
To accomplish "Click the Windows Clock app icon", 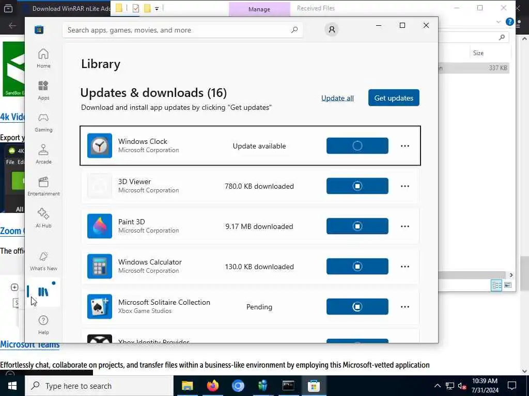I will pyautogui.click(x=100, y=145).
